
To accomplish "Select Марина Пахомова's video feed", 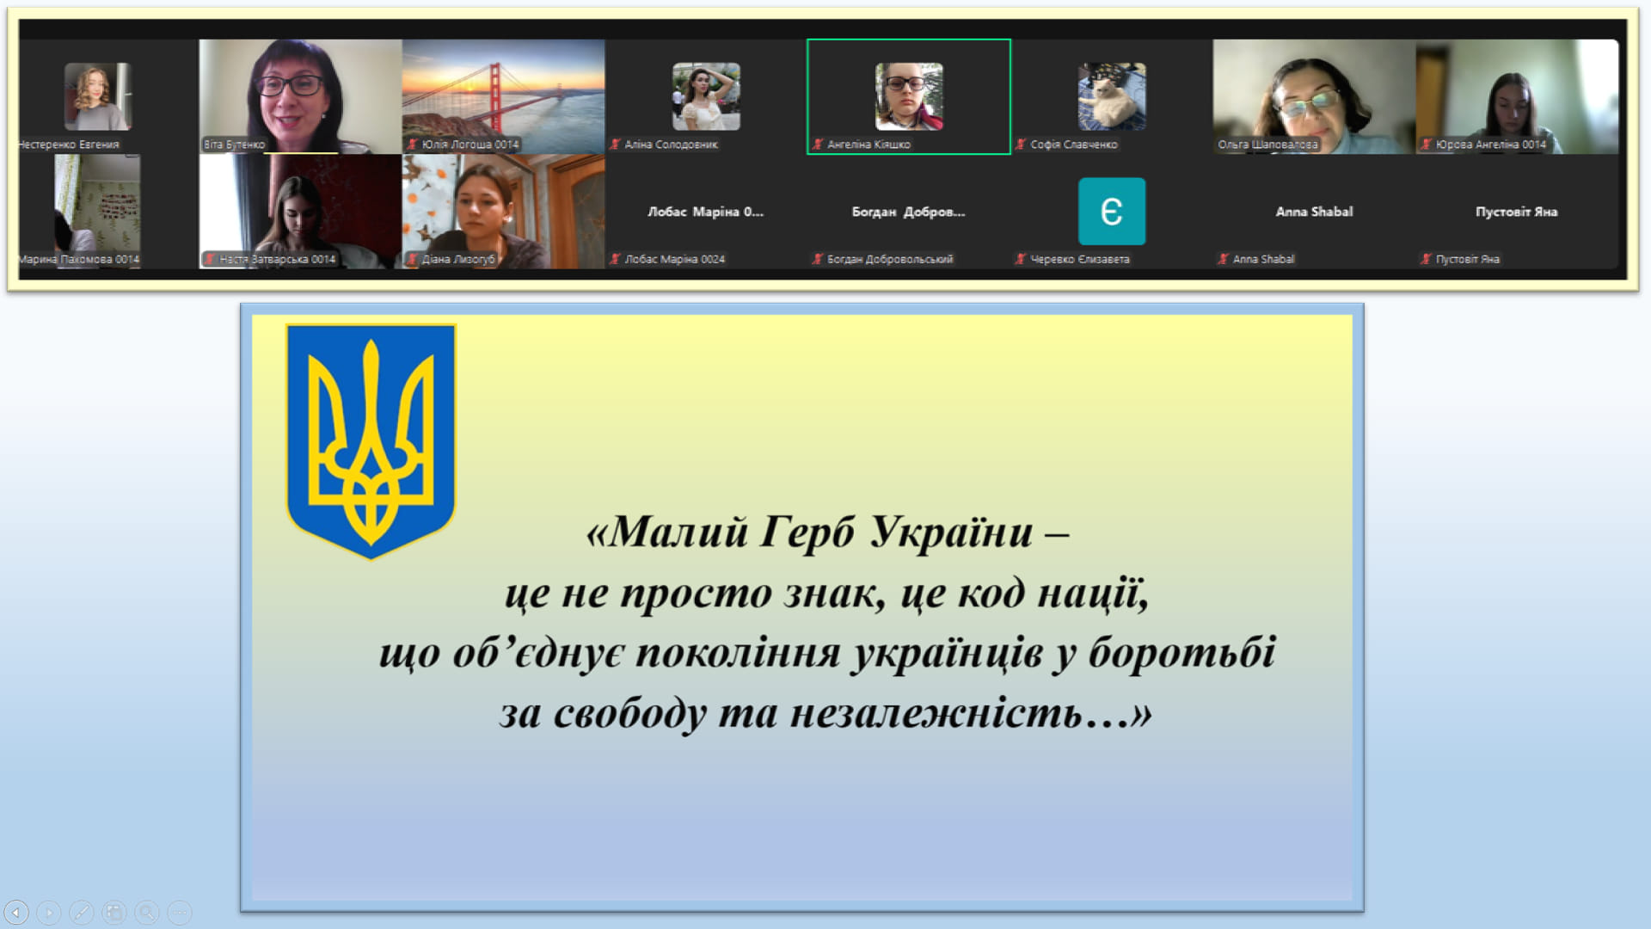I will (x=97, y=212).
